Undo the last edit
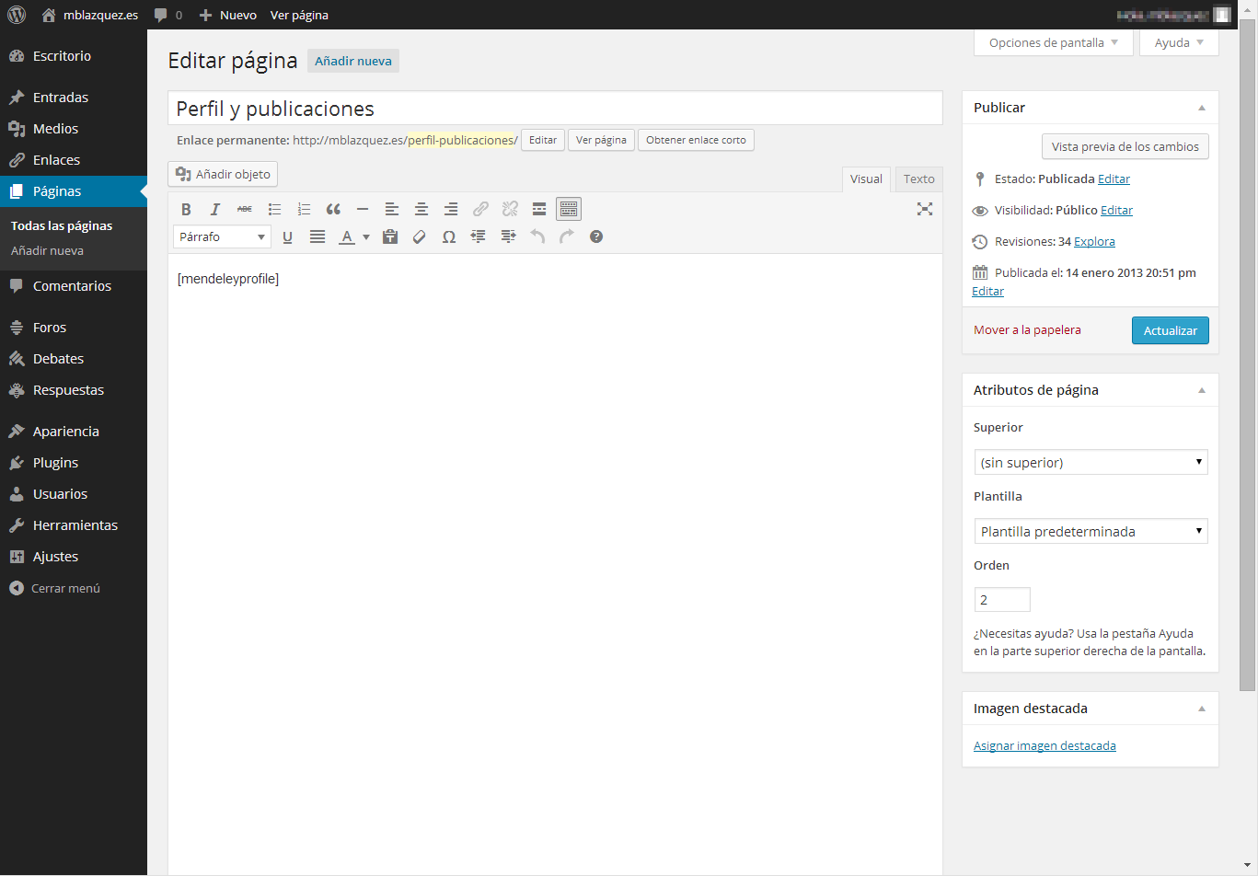1258x876 pixels. [x=537, y=236]
